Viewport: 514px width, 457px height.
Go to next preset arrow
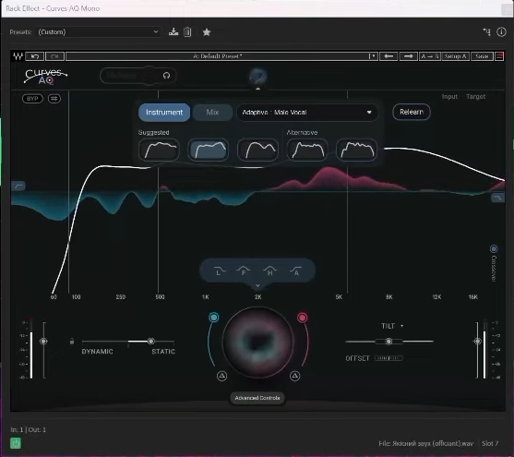[408, 56]
